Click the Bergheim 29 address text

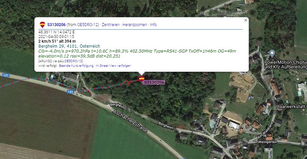point(69,46)
